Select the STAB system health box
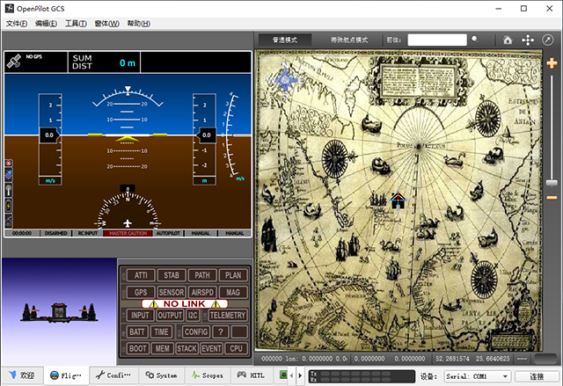The image size is (563, 386). pyautogui.click(x=172, y=275)
